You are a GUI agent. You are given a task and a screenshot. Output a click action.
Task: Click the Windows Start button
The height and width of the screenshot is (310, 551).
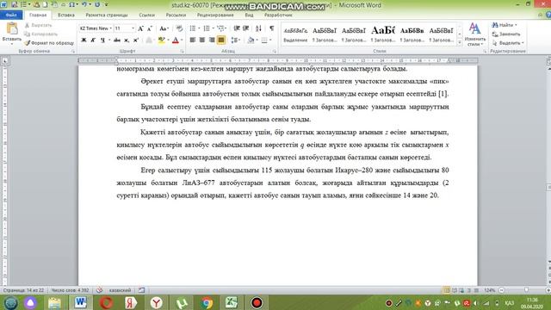pyautogui.click(x=10, y=302)
